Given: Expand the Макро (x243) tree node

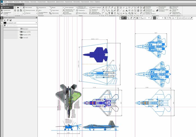Looking at the screenshot, I should pyautogui.click(x=19, y=32).
